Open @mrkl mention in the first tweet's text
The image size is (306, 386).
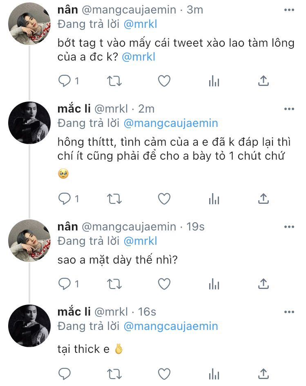coord(139,58)
